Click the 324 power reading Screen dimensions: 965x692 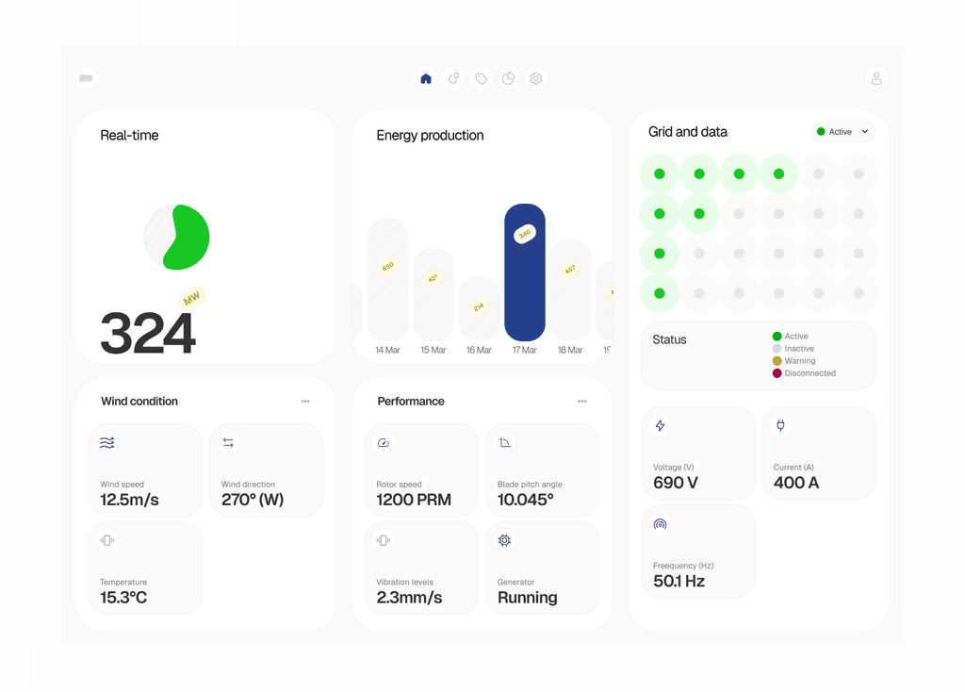[148, 334]
